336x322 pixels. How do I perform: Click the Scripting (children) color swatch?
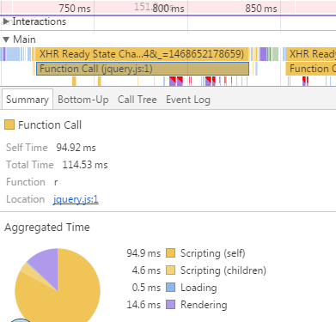[170, 270]
